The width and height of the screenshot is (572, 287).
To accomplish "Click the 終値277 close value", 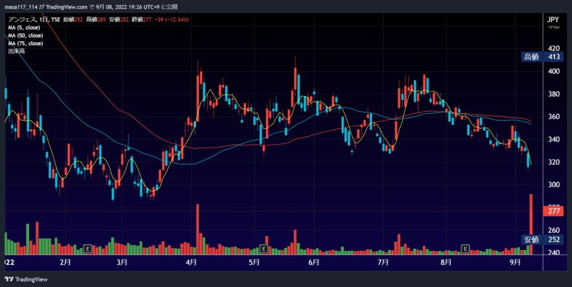I will click(141, 20).
